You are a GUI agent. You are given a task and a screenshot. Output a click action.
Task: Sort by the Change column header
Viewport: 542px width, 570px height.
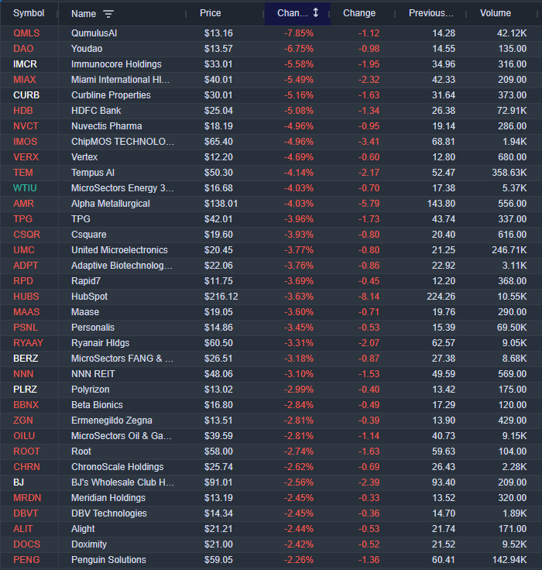point(359,13)
